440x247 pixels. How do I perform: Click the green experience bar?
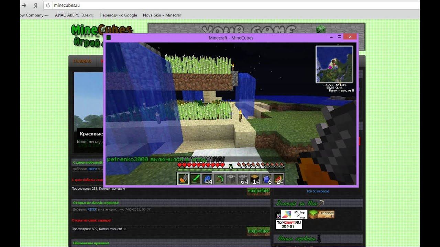[x=231, y=169]
